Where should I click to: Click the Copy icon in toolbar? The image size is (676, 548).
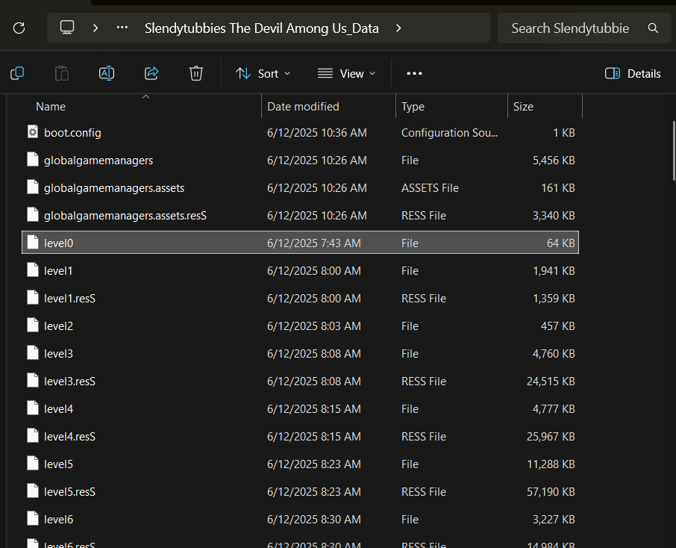click(17, 73)
